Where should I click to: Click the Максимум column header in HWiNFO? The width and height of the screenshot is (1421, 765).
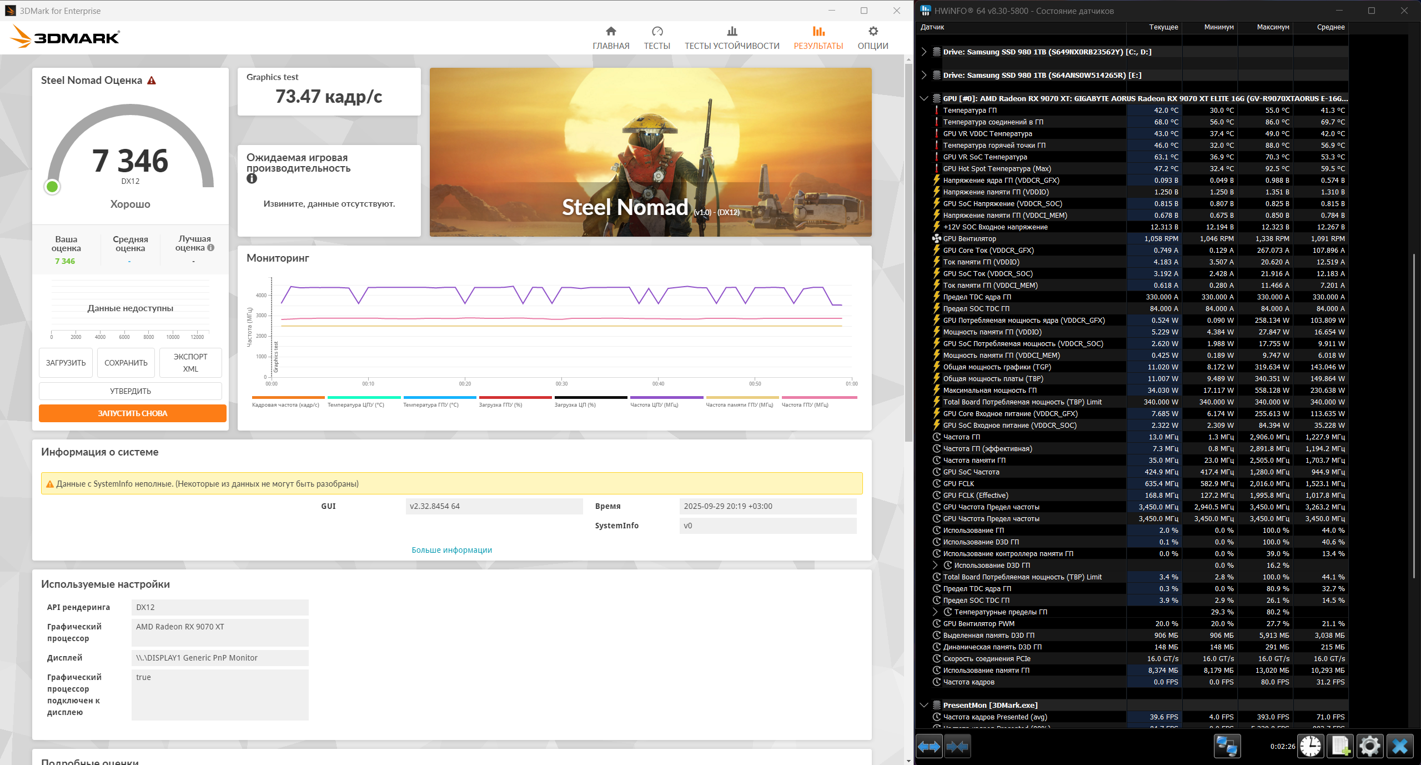[1266, 27]
